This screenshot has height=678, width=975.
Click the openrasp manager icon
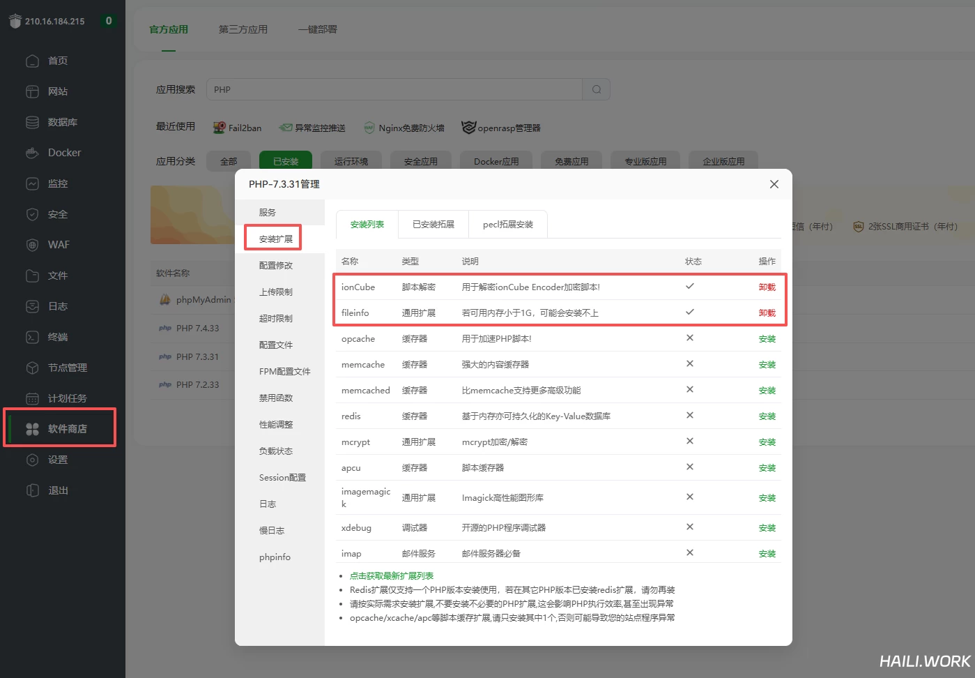tap(468, 127)
